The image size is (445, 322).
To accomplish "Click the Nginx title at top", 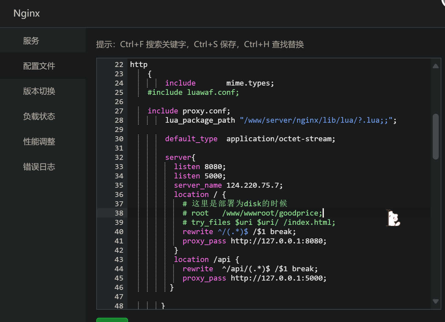I will 27,13.
